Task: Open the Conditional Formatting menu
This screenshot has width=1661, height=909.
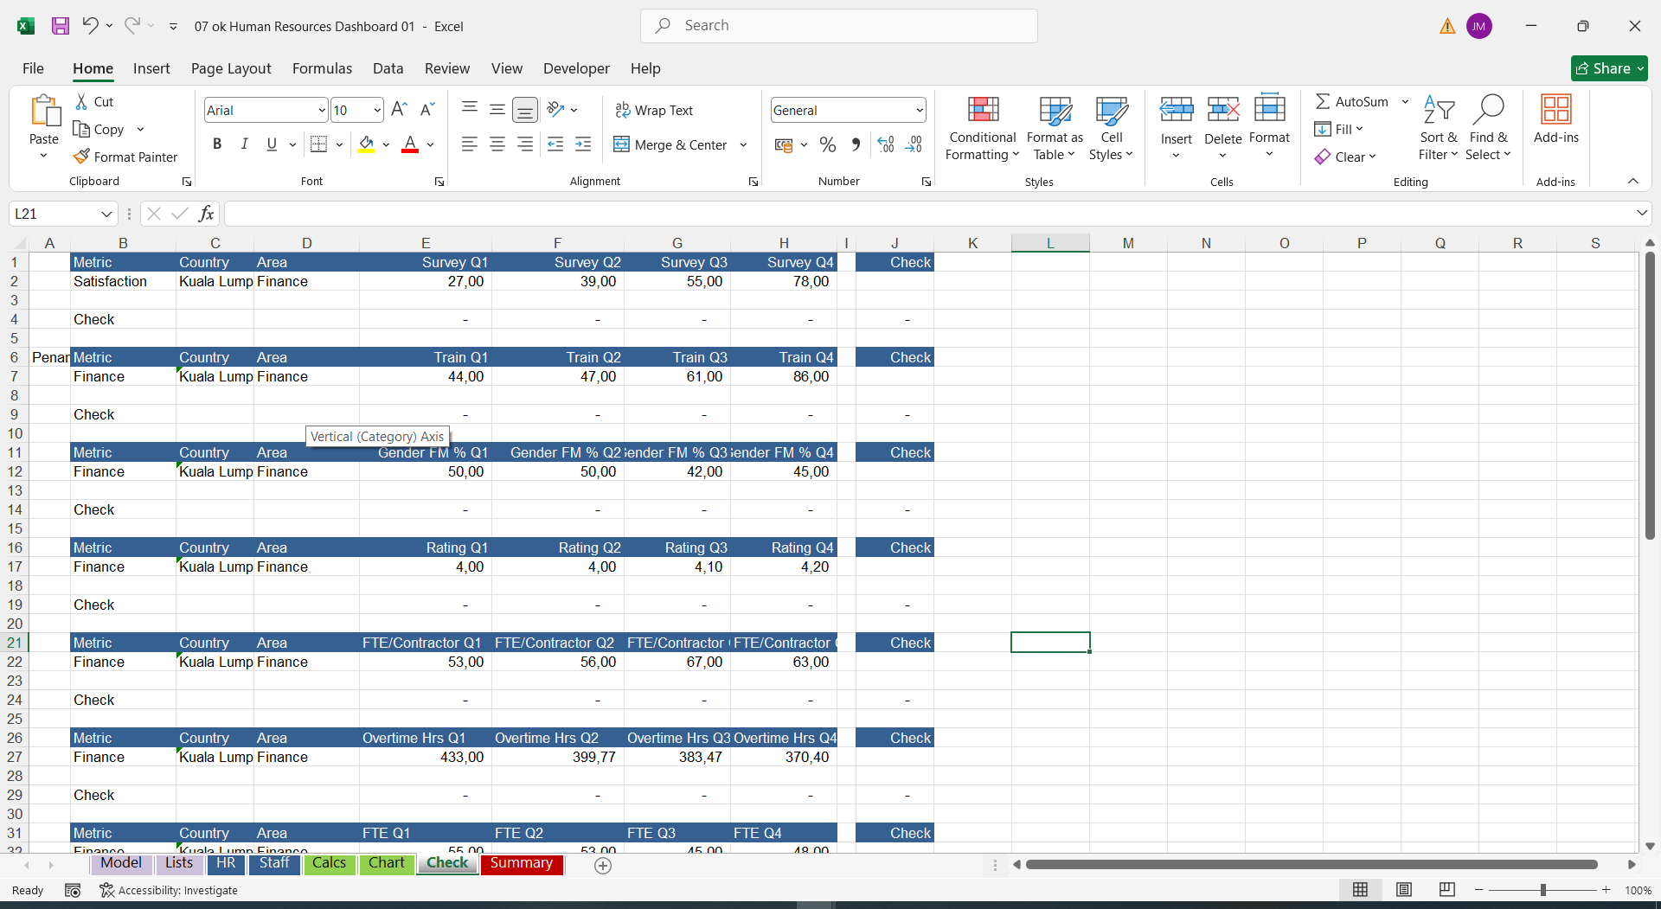Action: (x=983, y=128)
